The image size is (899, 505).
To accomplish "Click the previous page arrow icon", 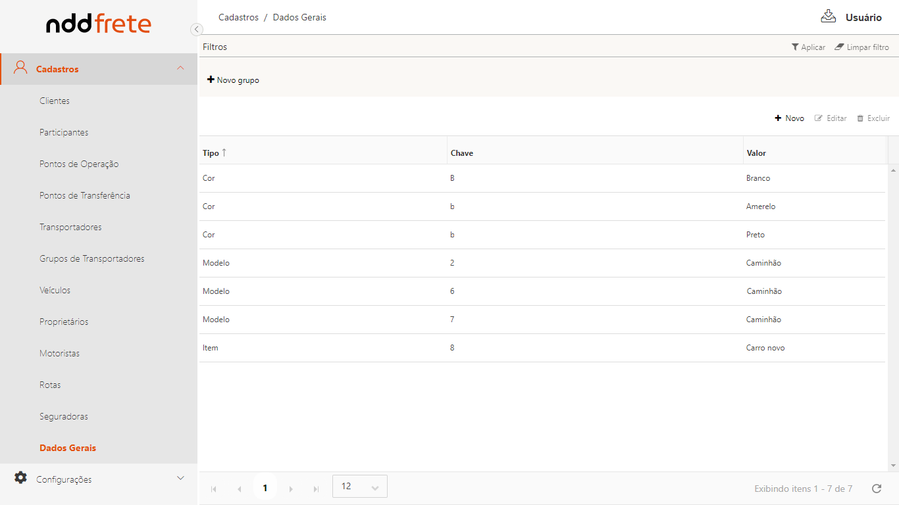I will (239, 489).
